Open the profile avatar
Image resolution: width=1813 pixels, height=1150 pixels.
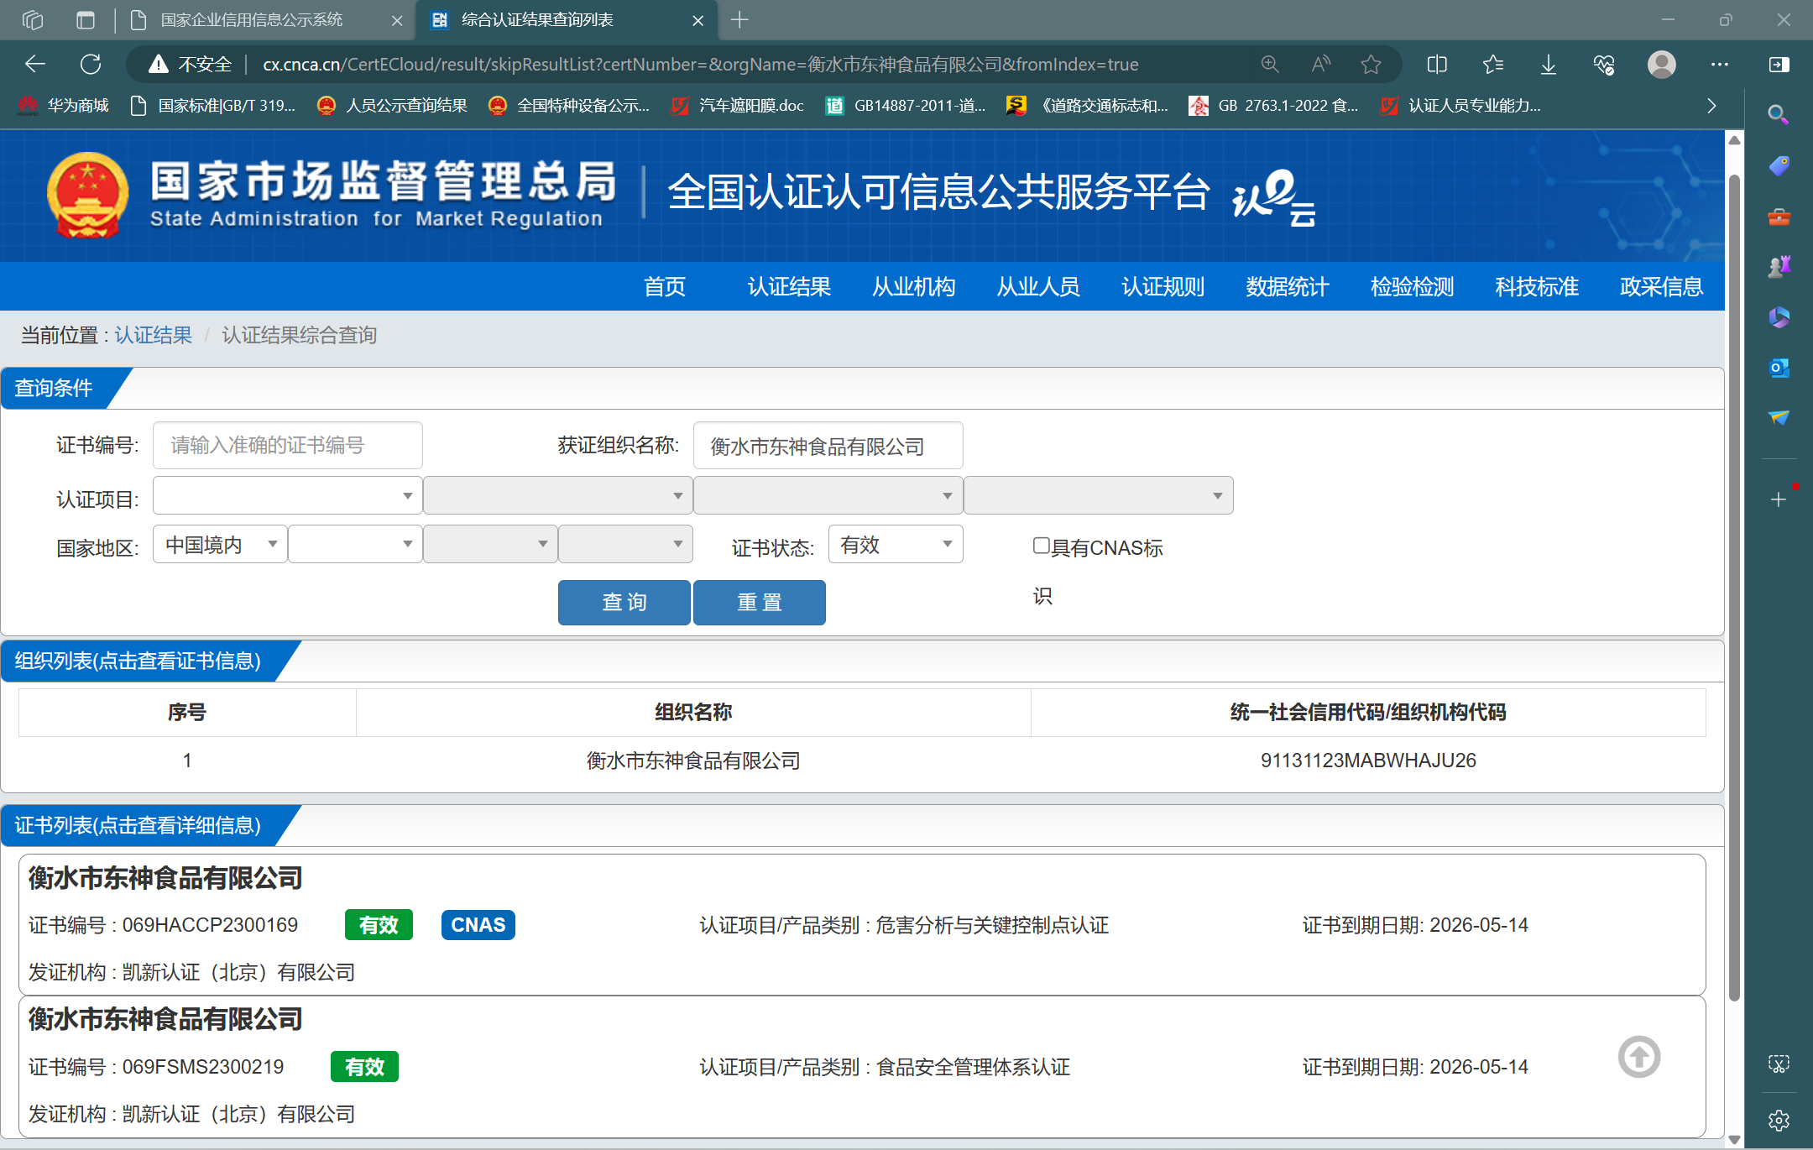pos(1662,65)
